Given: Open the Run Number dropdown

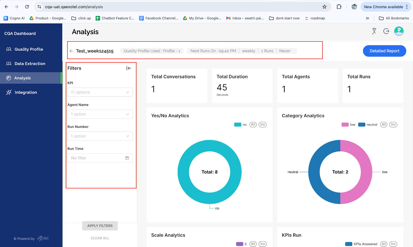Looking at the screenshot, I should tap(100, 136).
